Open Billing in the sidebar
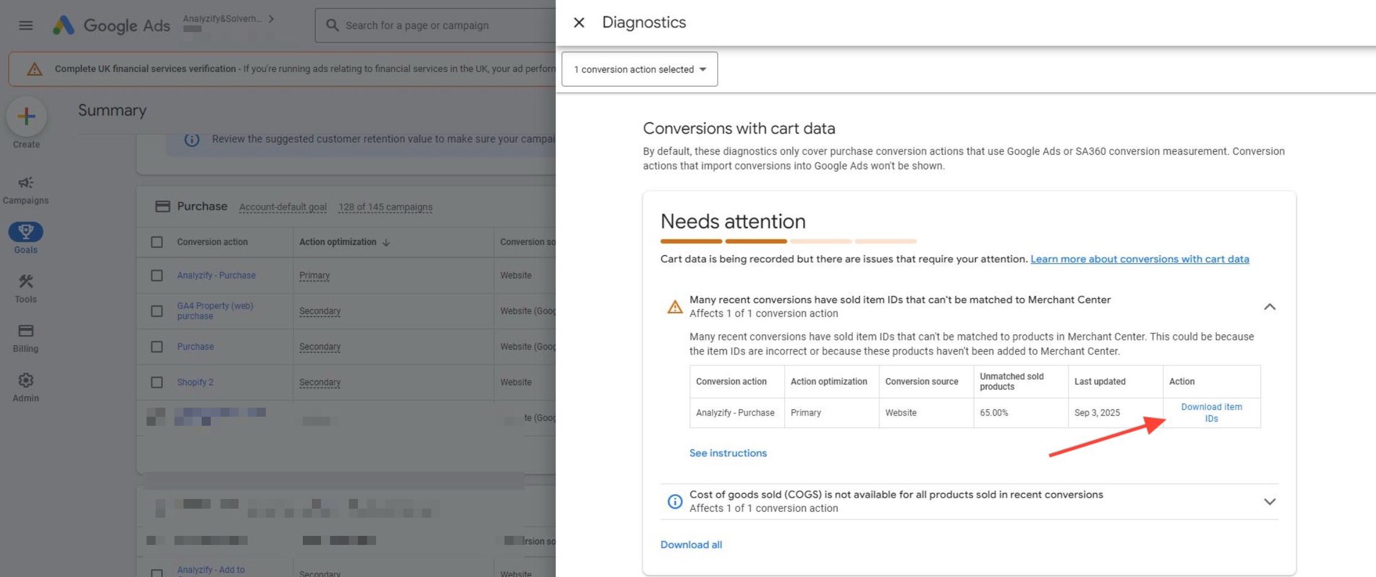This screenshot has height=577, width=1376. point(25,338)
